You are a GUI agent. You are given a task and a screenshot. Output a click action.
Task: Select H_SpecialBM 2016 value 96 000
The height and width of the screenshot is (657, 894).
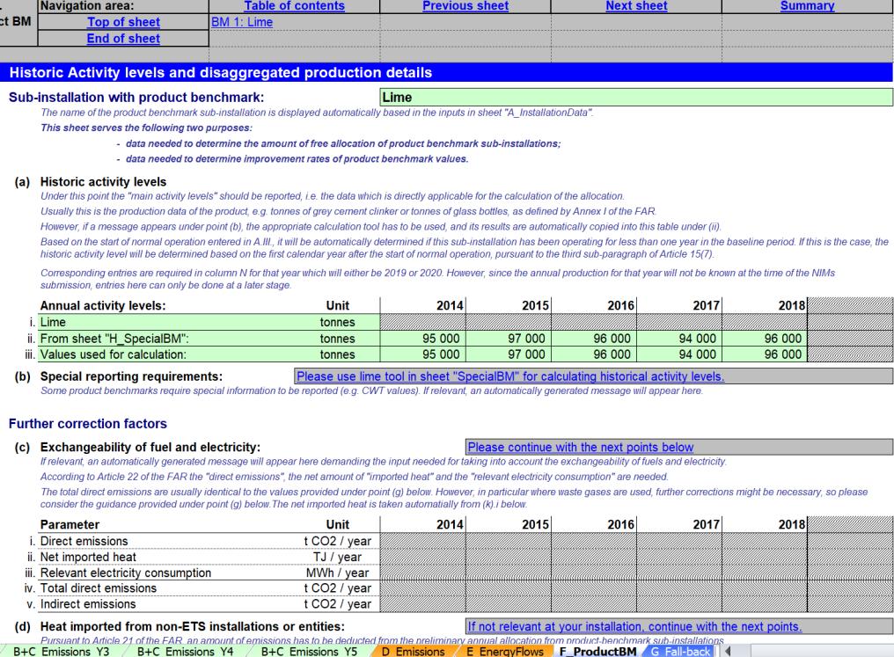click(x=594, y=339)
